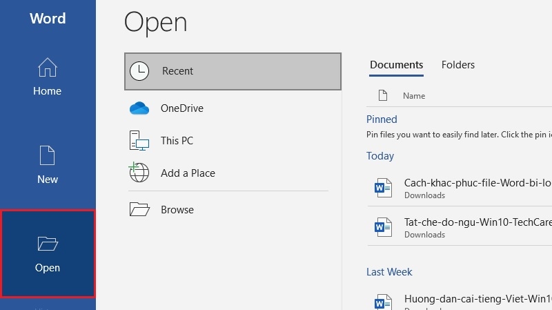Click the Open folder icon in sidebar
The width and height of the screenshot is (552, 310).
click(x=48, y=244)
